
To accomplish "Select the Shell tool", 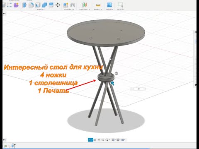I will [x=38, y=5].
